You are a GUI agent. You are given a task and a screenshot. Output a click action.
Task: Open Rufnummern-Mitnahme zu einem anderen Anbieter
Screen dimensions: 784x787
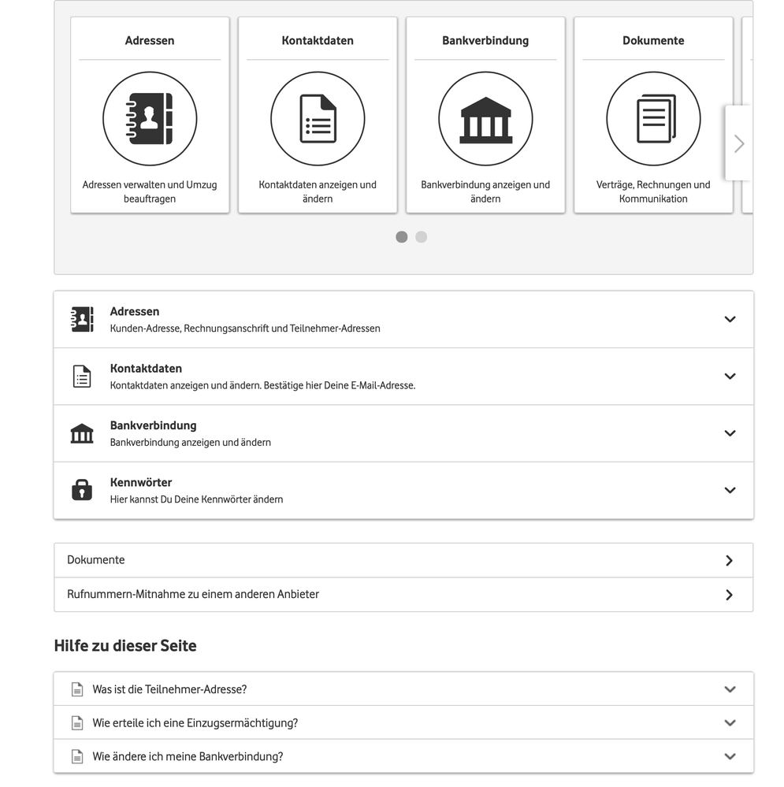[x=403, y=595]
